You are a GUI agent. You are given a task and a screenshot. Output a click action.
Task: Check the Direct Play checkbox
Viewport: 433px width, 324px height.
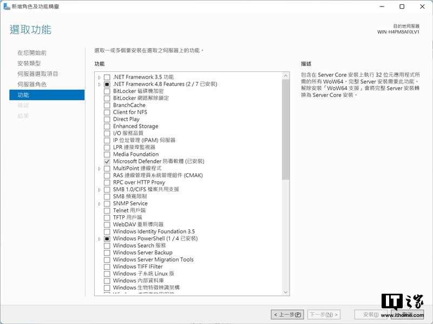pos(107,120)
